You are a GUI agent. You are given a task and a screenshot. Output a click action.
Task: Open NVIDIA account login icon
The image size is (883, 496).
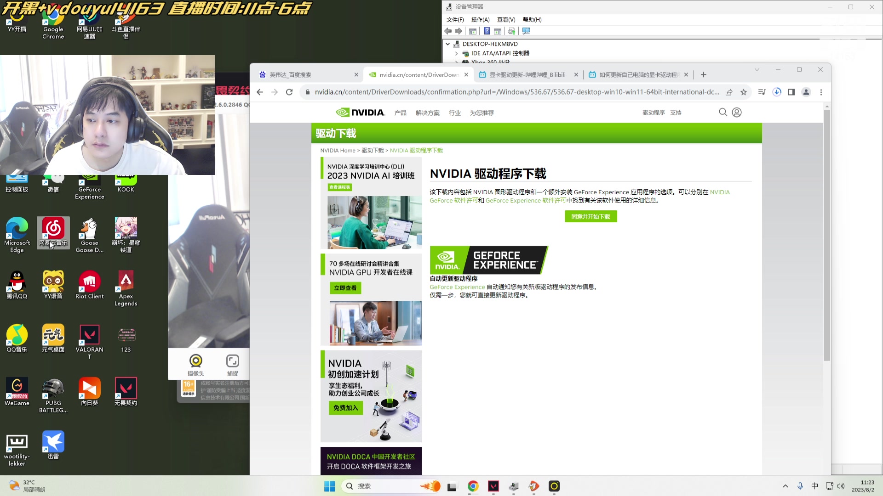click(737, 113)
